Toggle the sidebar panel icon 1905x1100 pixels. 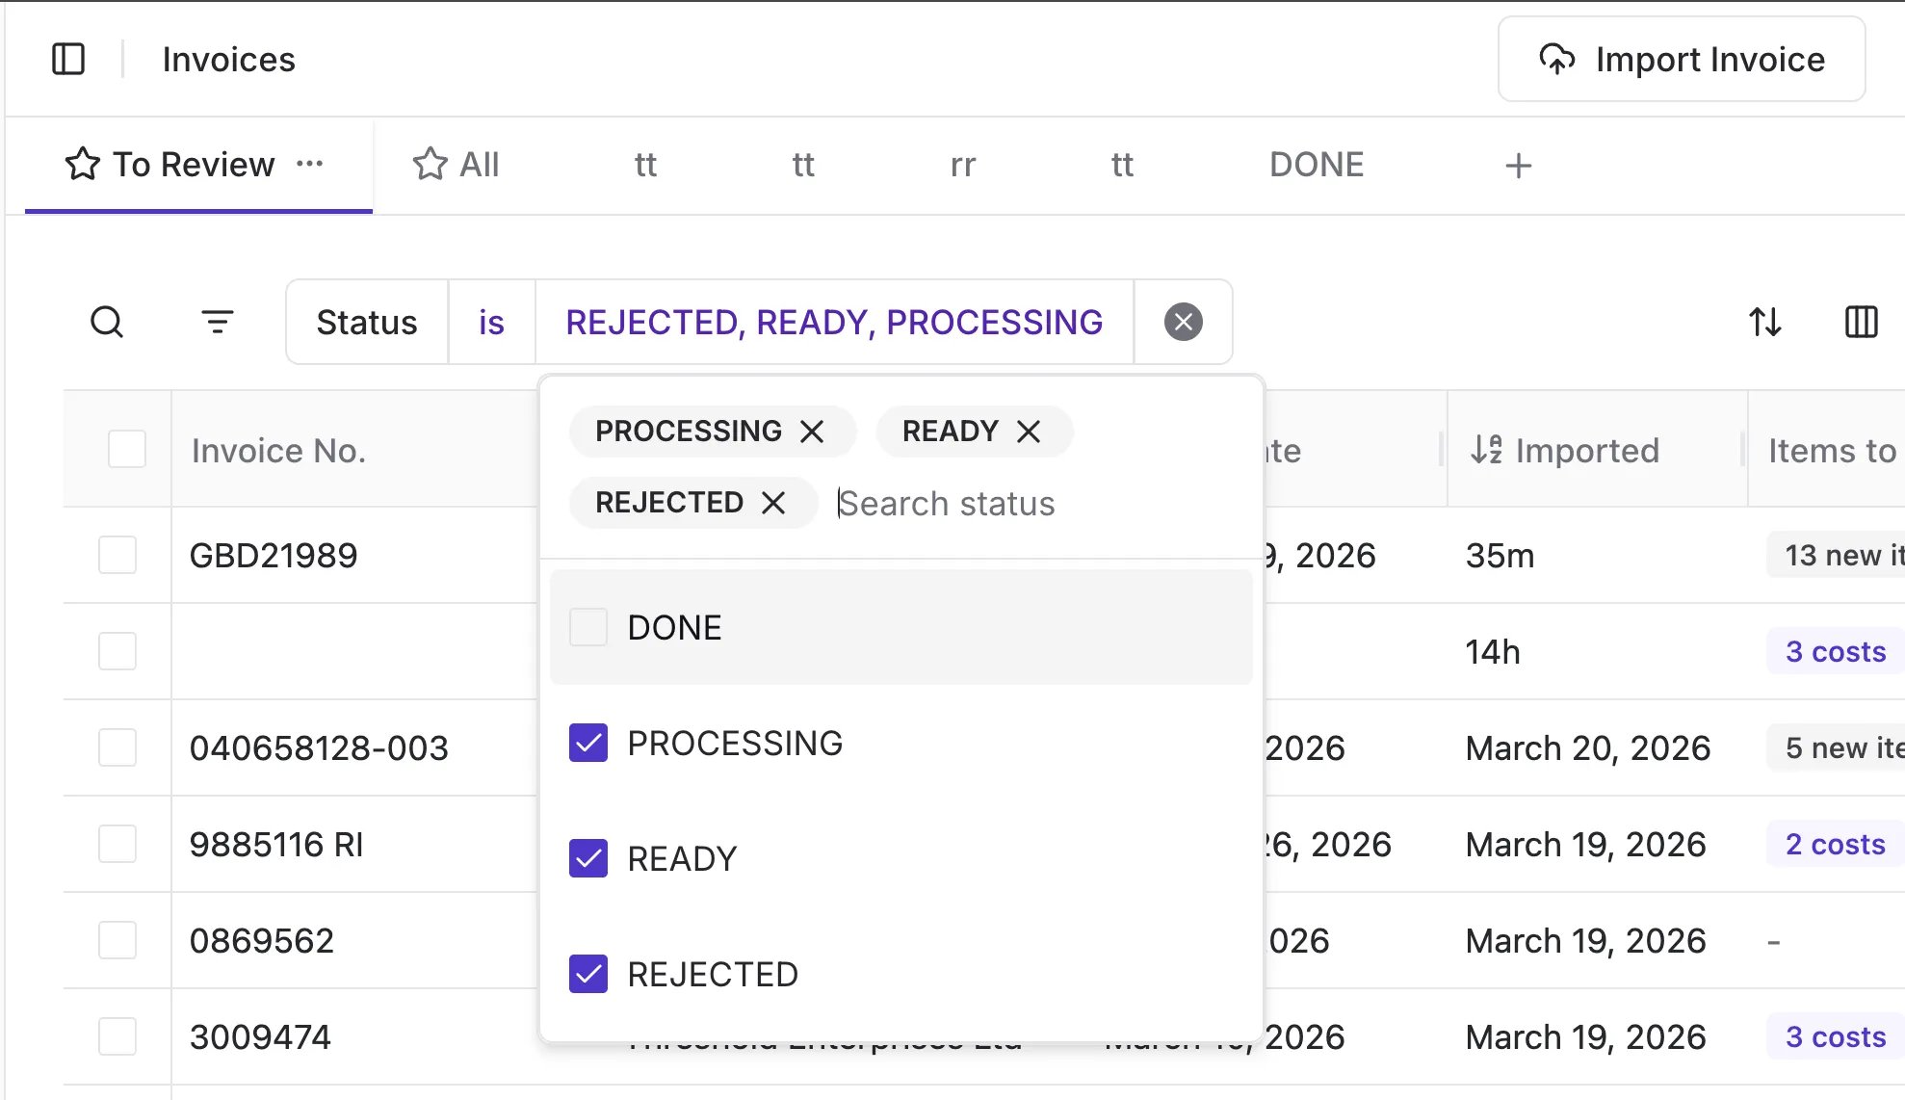coord(68,59)
